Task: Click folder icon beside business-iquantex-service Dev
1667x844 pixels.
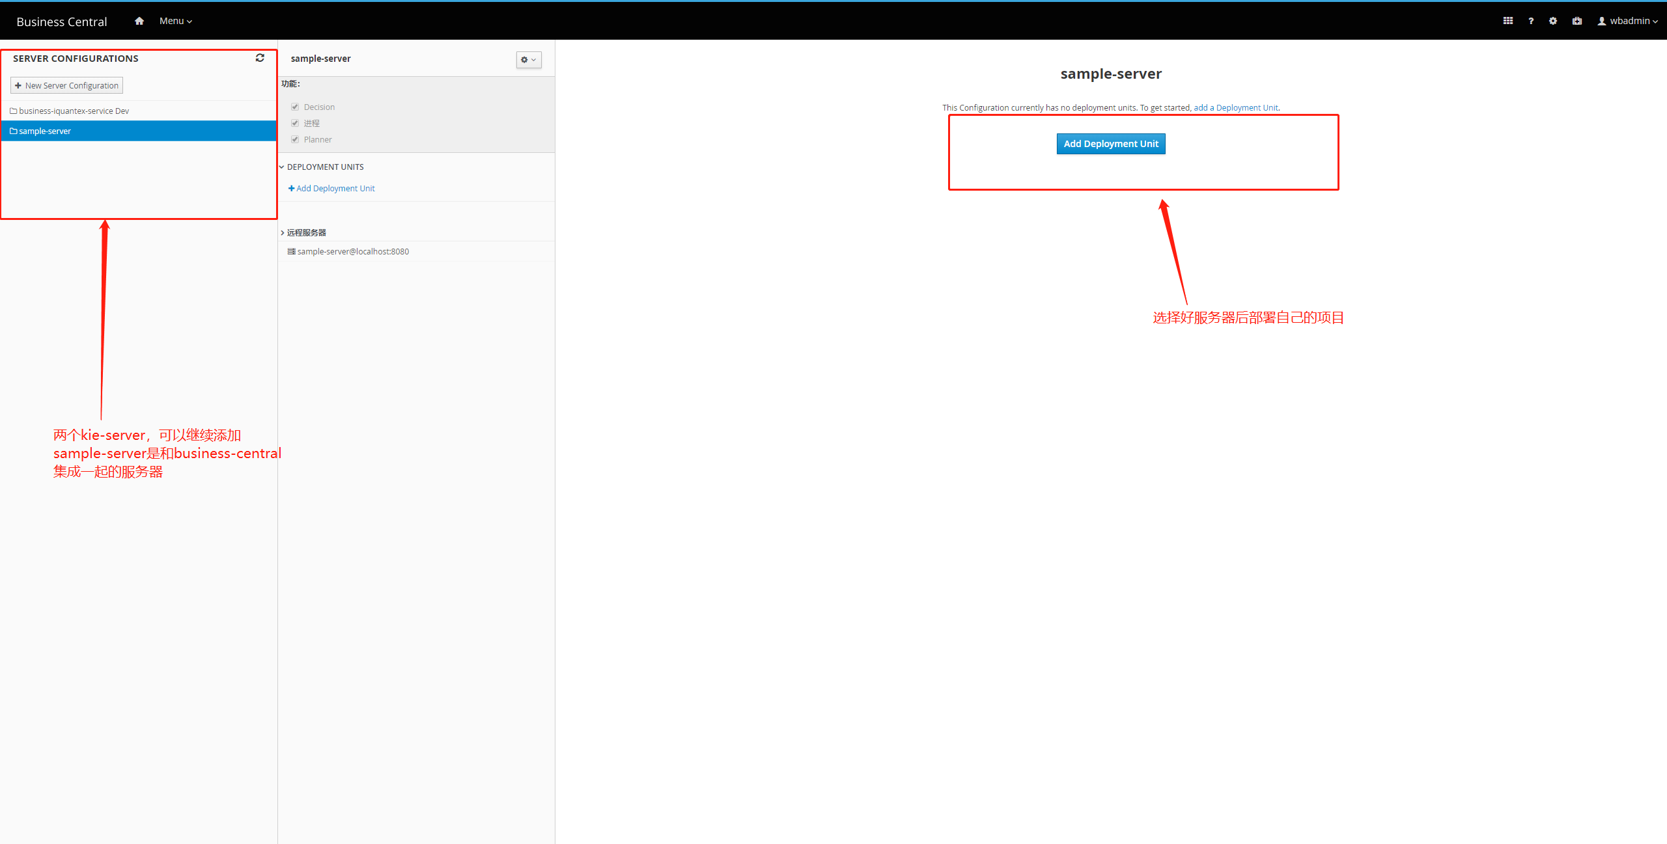Action: pos(13,111)
